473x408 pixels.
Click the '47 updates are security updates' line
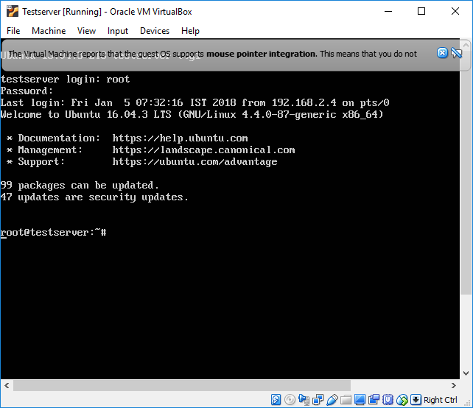94,197
